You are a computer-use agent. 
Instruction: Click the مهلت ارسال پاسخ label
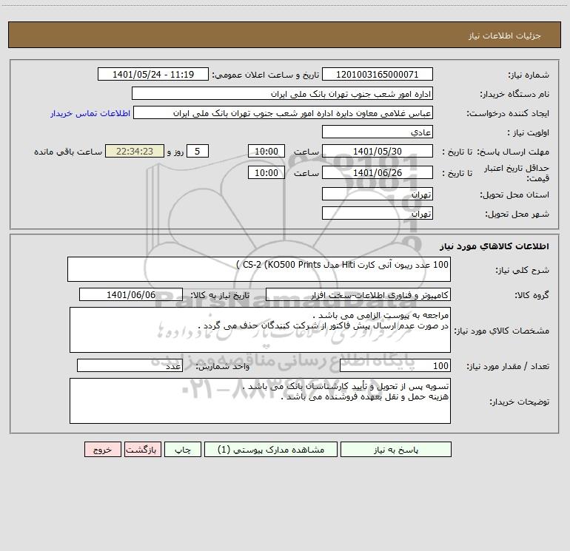513,152
